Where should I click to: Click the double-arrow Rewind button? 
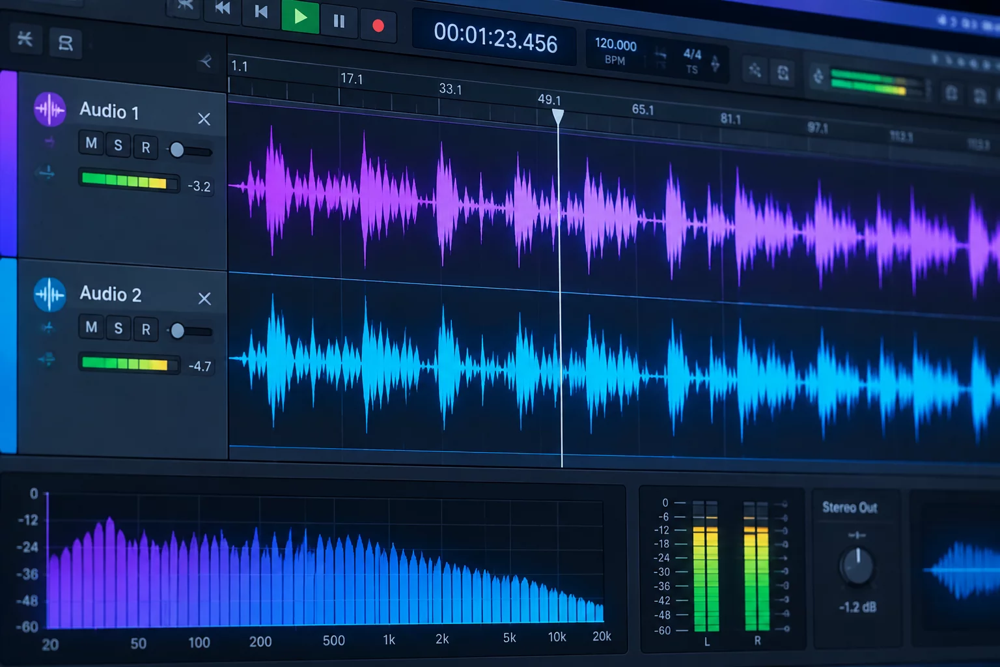tap(223, 8)
